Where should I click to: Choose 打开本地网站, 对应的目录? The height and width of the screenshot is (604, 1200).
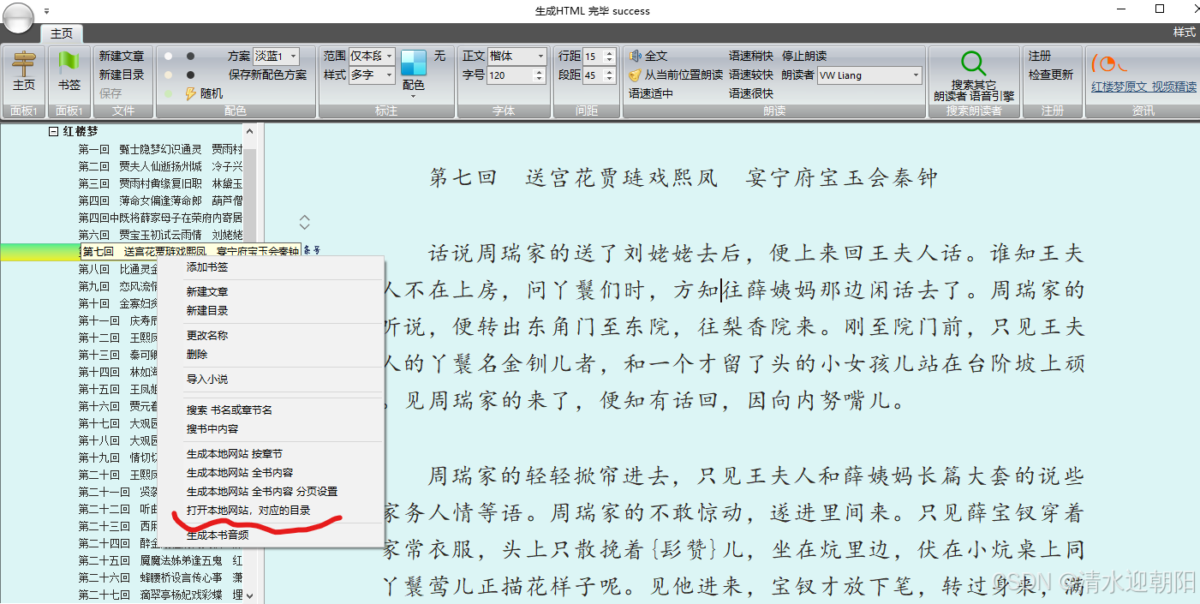click(248, 510)
